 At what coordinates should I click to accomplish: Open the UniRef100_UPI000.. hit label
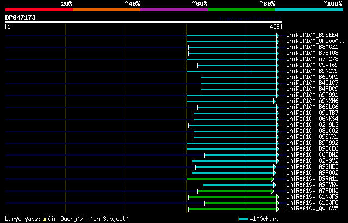pos(315,41)
